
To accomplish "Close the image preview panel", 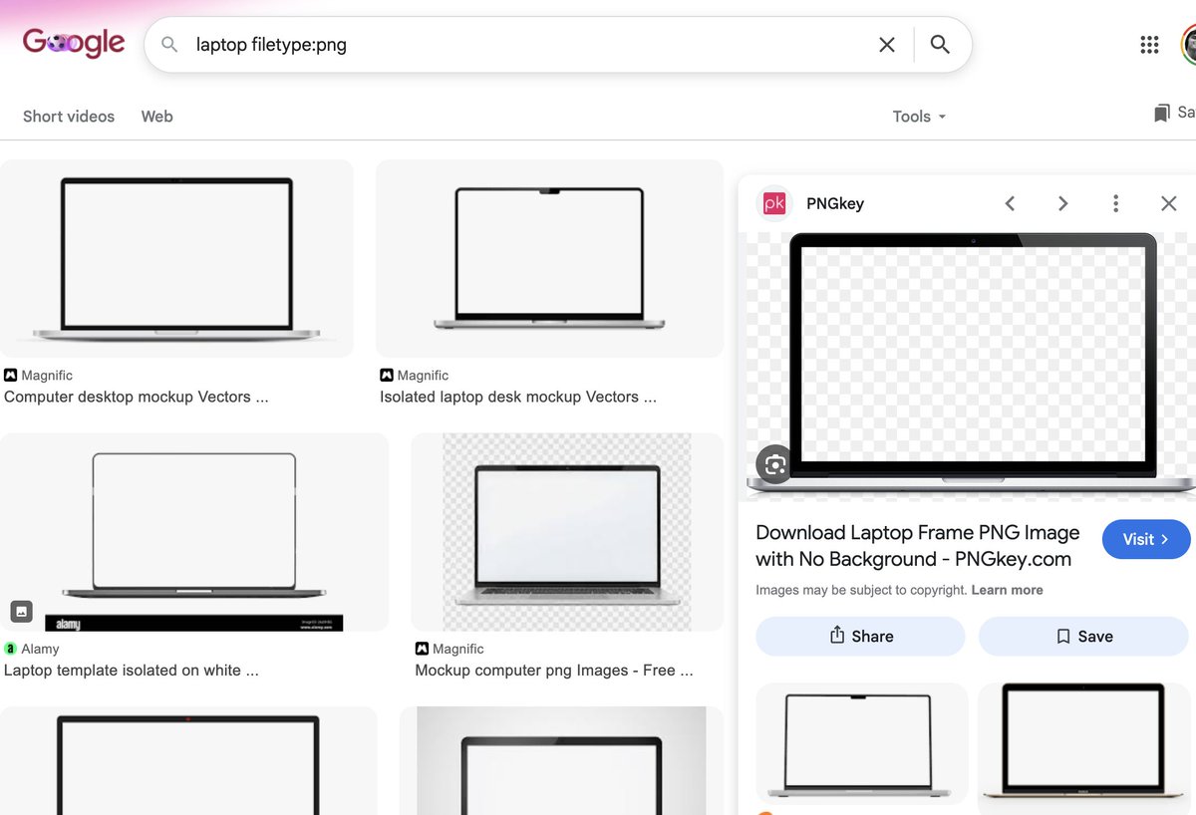I will (x=1169, y=203).
